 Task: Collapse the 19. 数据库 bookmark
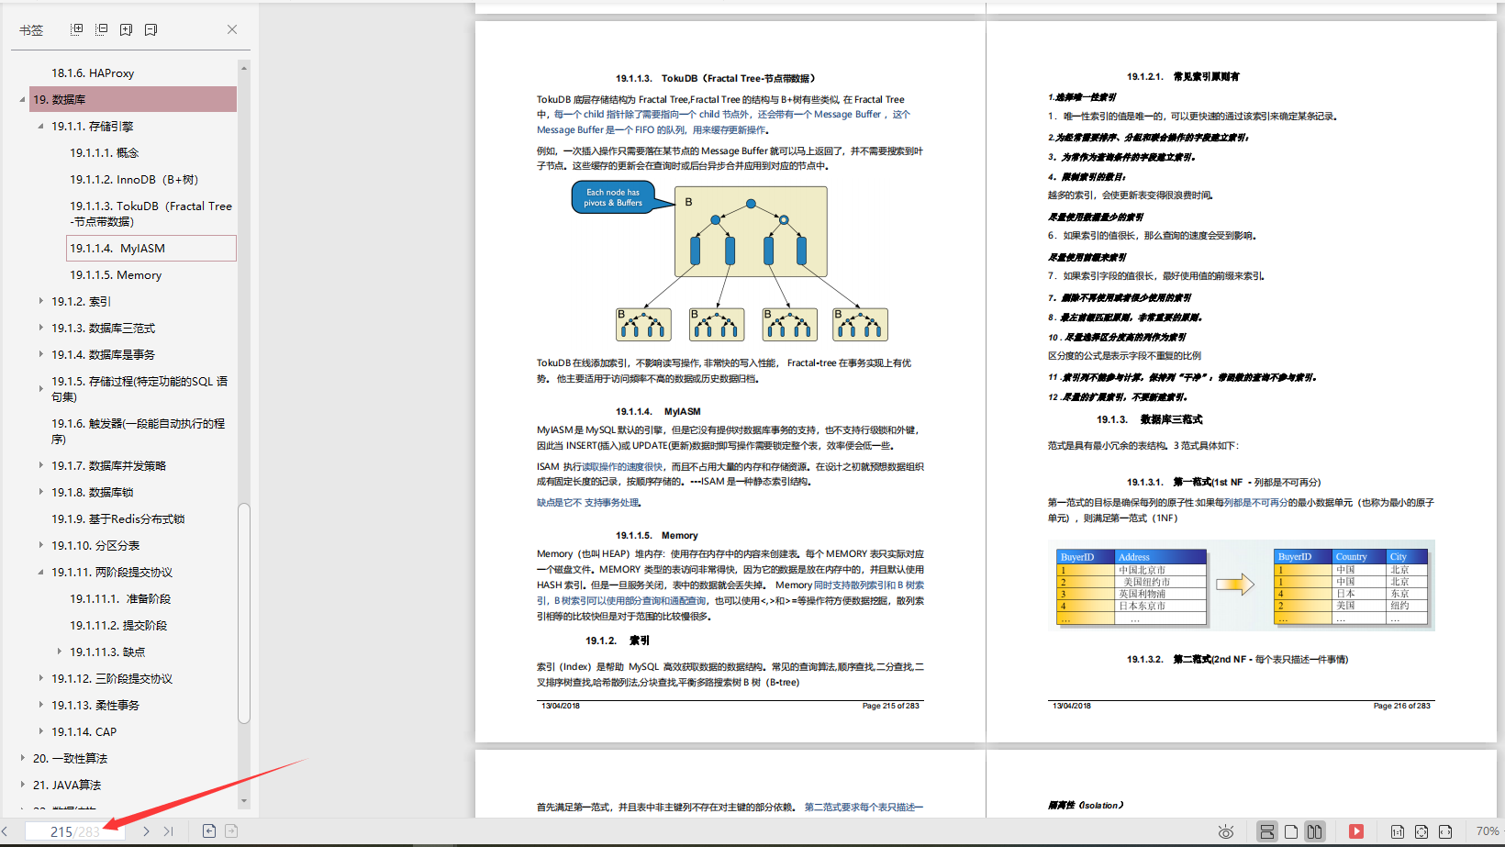coord(22,99)
